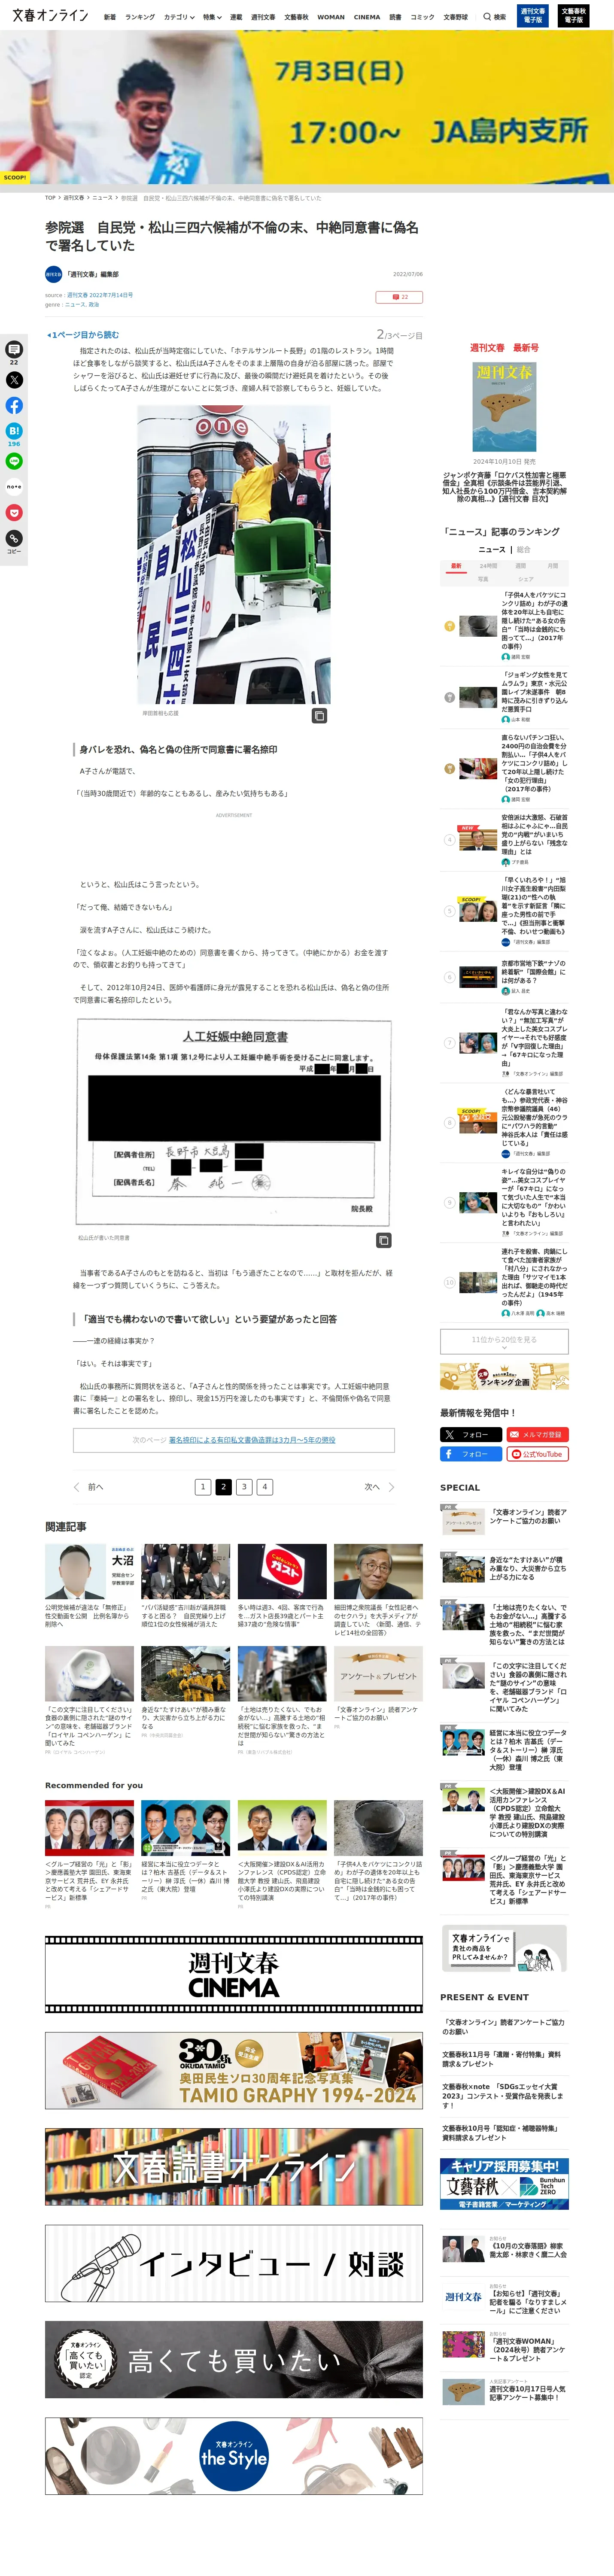Switch ranking to 月間 tab
Screen dimensions: 614x2576
(x=552, y=566)
